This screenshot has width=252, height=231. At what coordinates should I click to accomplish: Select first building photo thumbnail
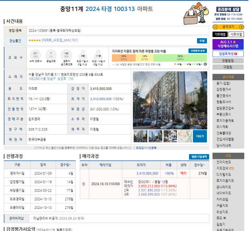pos(140,136)
